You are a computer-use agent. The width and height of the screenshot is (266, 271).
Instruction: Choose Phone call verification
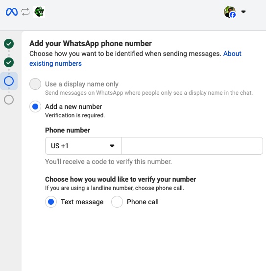tap(117, 202)
